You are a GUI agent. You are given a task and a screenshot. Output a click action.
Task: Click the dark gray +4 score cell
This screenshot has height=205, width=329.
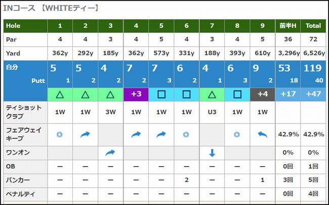point(262,94)
